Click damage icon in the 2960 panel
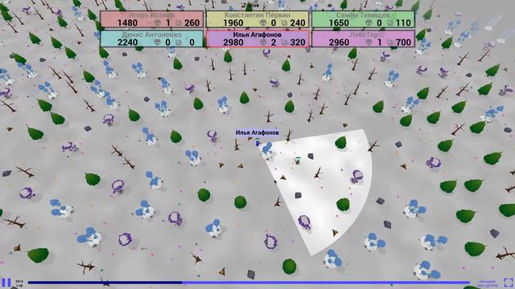Image resolution: width=515 pixels, height=289 pixels. [389, 43]
